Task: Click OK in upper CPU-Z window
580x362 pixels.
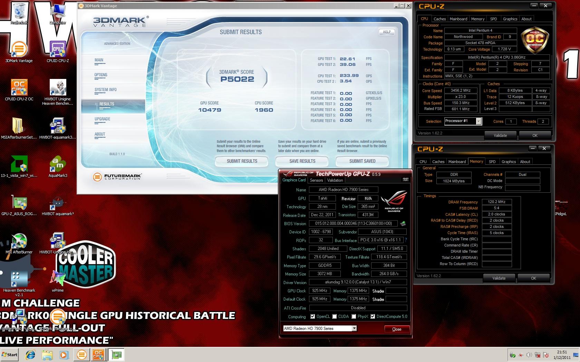Action: coord(535,135)
